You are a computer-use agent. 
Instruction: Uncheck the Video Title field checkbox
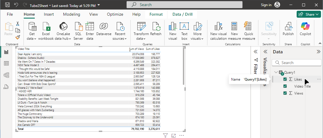[285, 86]
